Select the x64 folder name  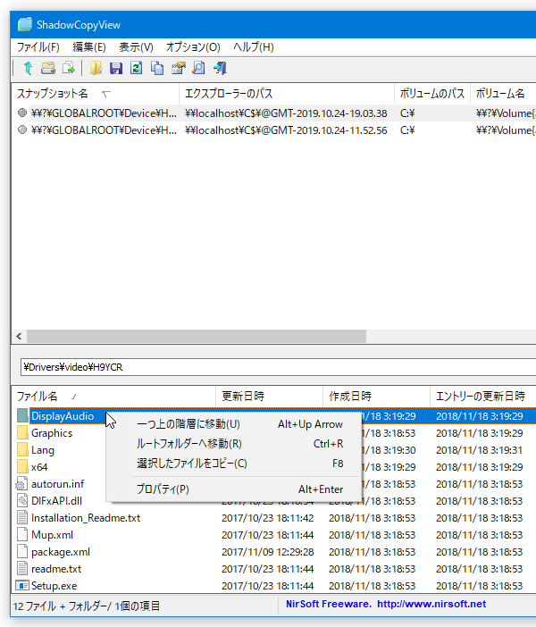39,467
